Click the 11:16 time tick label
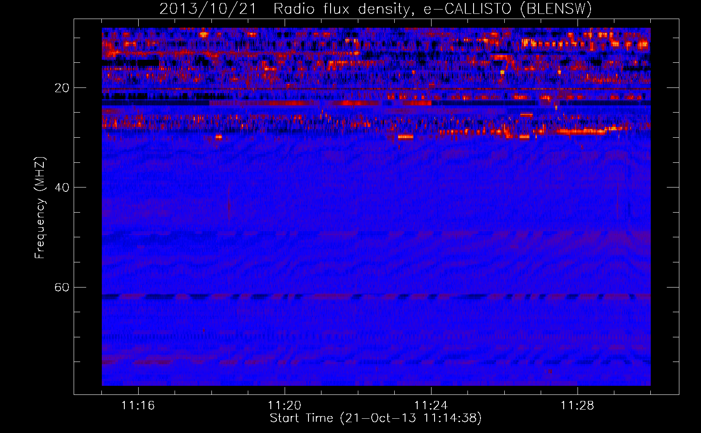This screenshot has height=433, width=701. pos(138,406)
